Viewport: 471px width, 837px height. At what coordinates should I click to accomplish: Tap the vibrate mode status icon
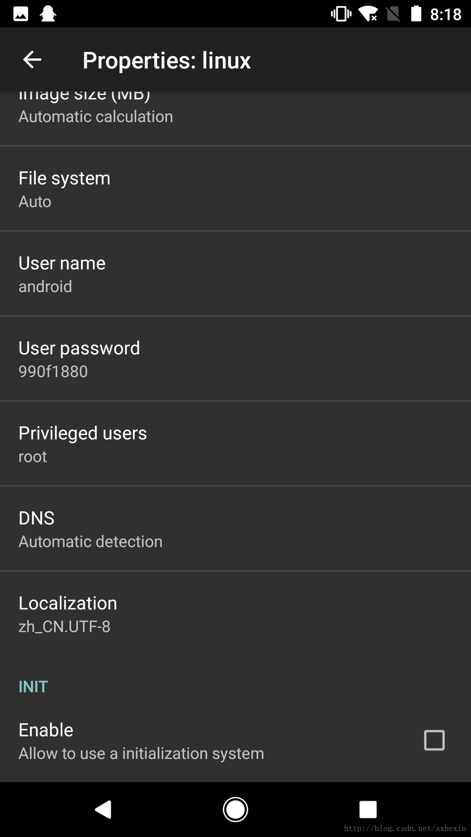(x=341, y=14)
